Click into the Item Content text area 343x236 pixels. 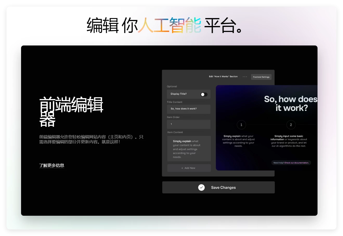(189, 149)
